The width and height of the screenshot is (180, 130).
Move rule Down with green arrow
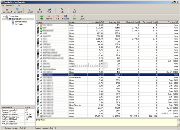pos(82,16)
